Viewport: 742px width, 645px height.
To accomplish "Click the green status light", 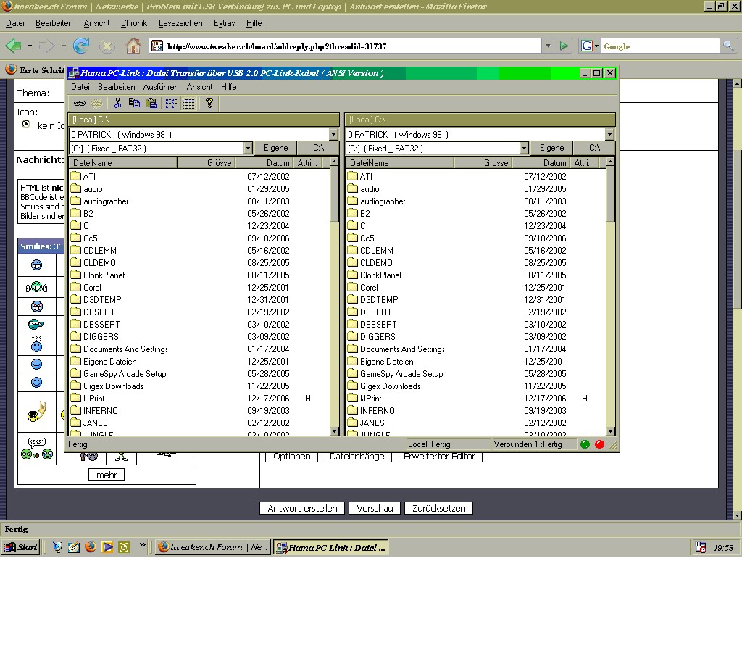I will point(585,444).
